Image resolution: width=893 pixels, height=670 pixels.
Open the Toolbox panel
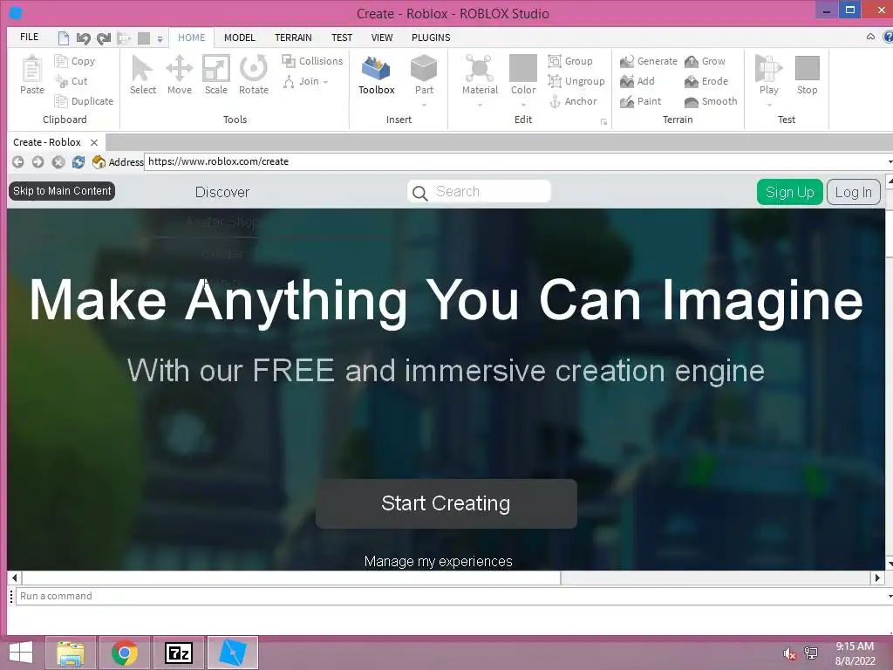point(377,75)
